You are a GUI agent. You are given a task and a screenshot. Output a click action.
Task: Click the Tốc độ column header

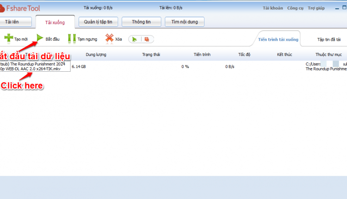(x=244, y=55)
